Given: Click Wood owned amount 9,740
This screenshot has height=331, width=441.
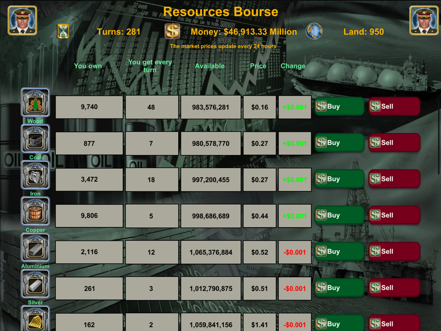Looking at the screenshot, I should point(89,107).
